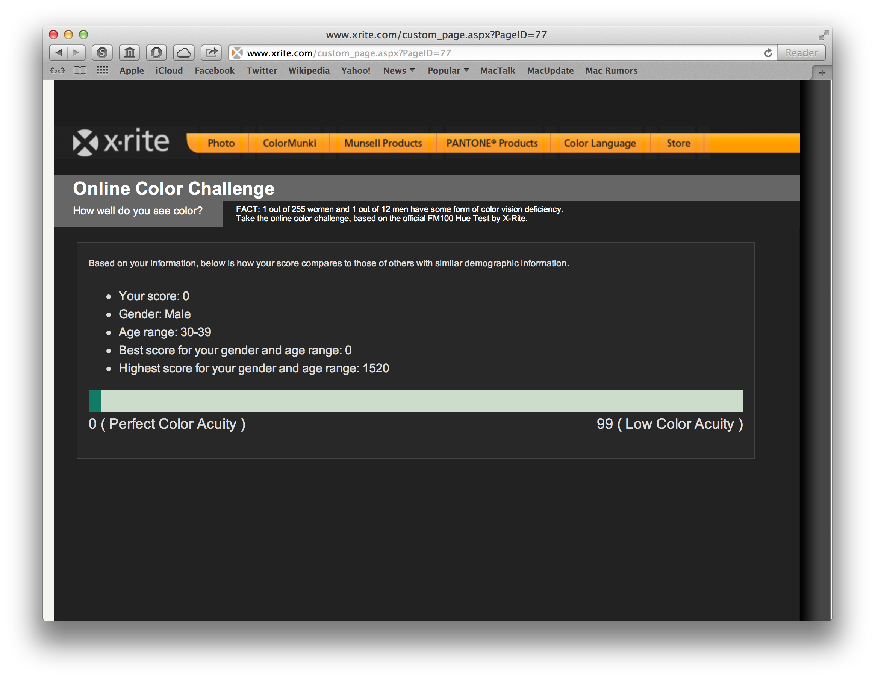Expand the Popular bookmarks dropdown
Screen dimensions: 875x680
448,71
